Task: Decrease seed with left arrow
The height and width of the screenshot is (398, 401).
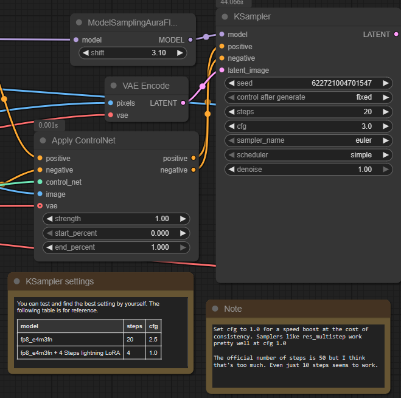Action: [x=231, y=83]
